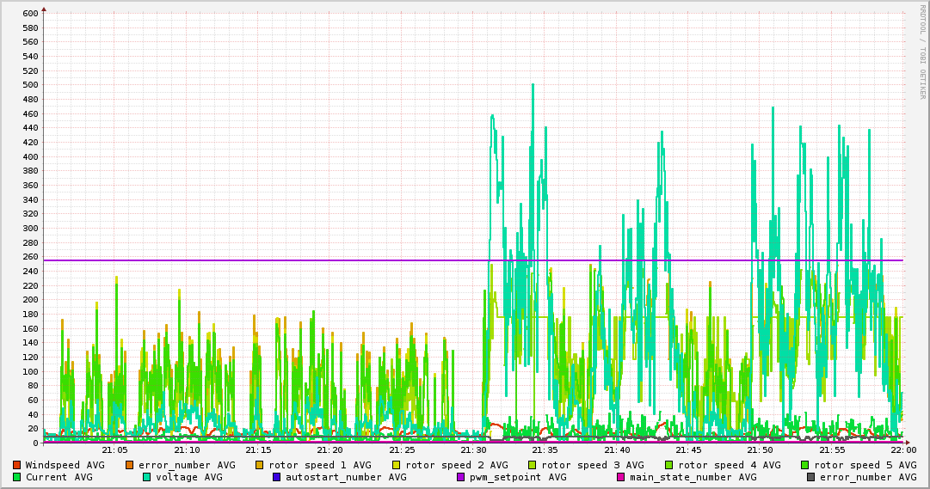Select the rotor speed 4 AVG color box

669,465
